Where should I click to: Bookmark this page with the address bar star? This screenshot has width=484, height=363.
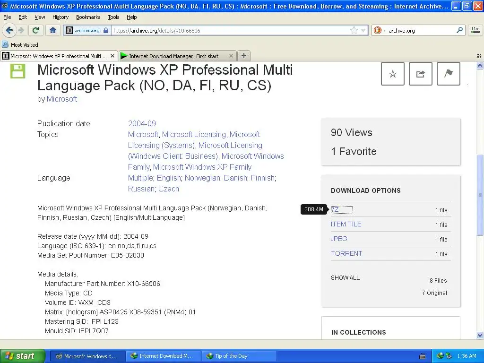(x=354, y=30)
